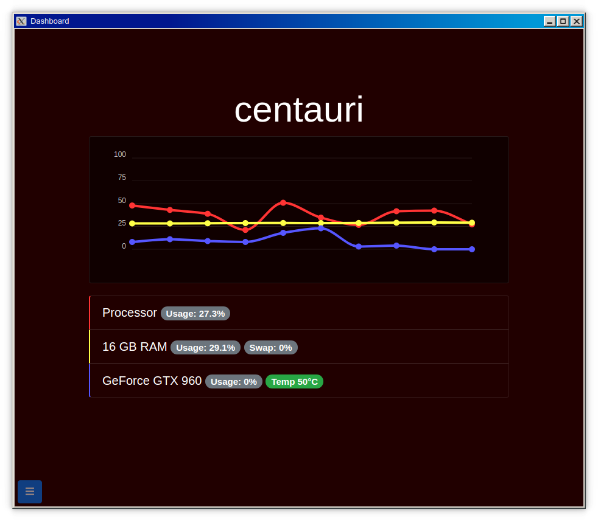Click the first red data point on chart
The width and height of the screenshot is (598, 521).
click(132, 205)
